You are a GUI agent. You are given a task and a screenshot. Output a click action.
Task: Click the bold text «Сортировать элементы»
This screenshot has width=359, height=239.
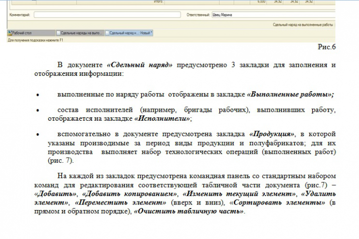tap(277, 203)
